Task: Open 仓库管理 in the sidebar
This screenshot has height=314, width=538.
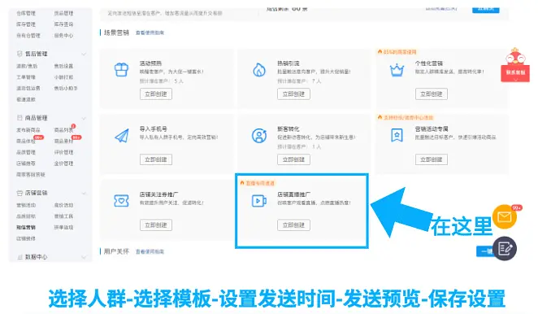Action: click(26, 13)
